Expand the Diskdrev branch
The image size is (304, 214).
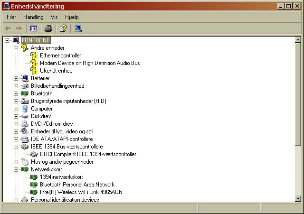pyautogui.click(x=16, y=116)
